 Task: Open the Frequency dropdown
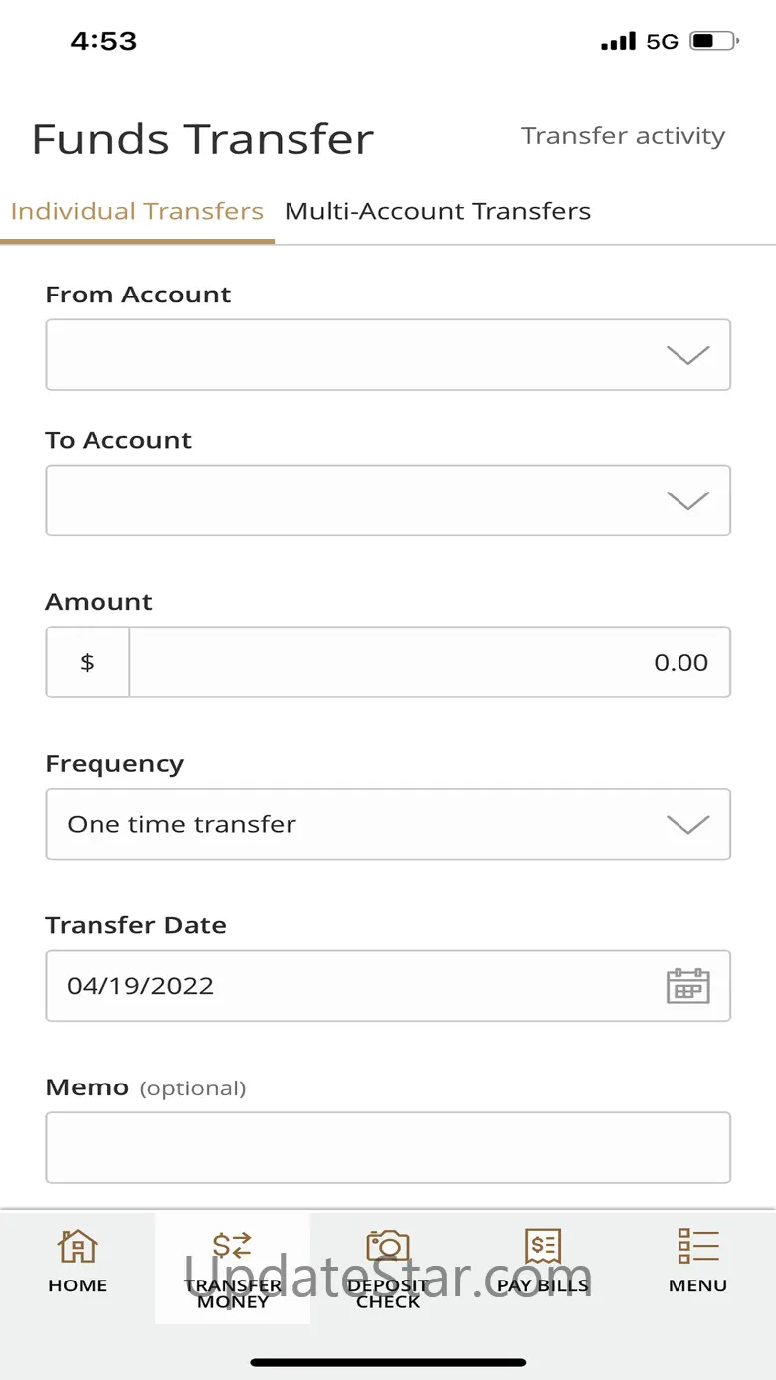coord(388,825)
